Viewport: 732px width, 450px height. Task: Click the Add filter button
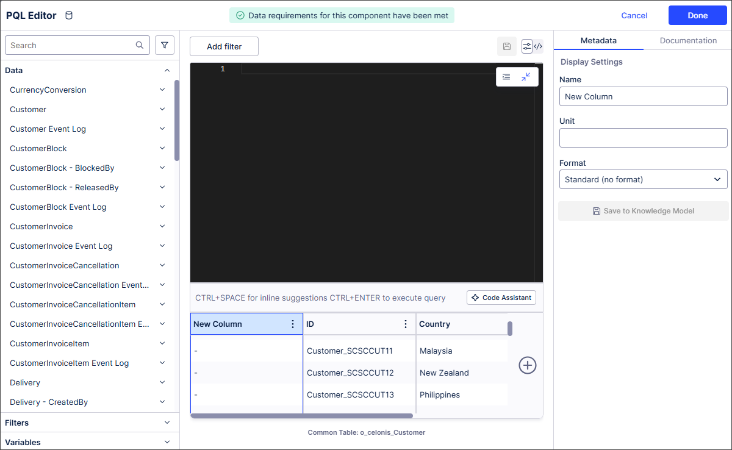pos(224,46)
